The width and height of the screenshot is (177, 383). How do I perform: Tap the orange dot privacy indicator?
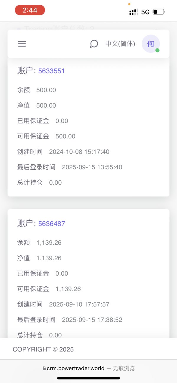click(129, 4)
